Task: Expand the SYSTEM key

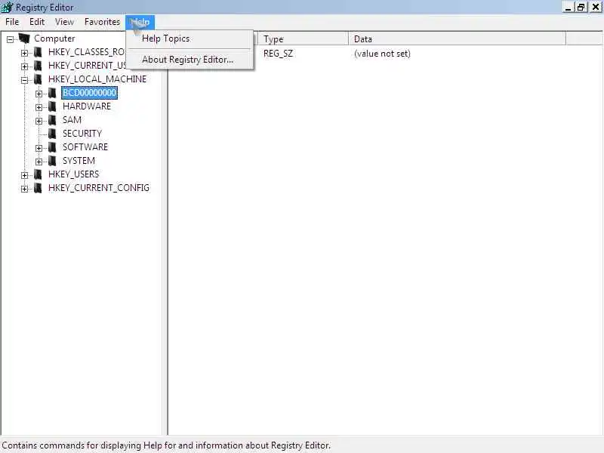Action: (x=39, y=162)
